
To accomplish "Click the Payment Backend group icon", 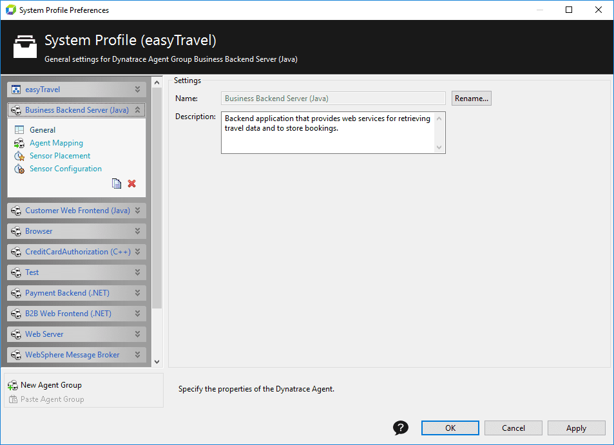I will (x=16, y=293).
